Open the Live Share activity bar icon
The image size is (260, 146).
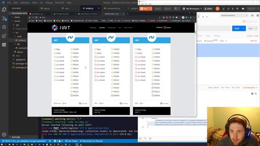click(4, 45)
